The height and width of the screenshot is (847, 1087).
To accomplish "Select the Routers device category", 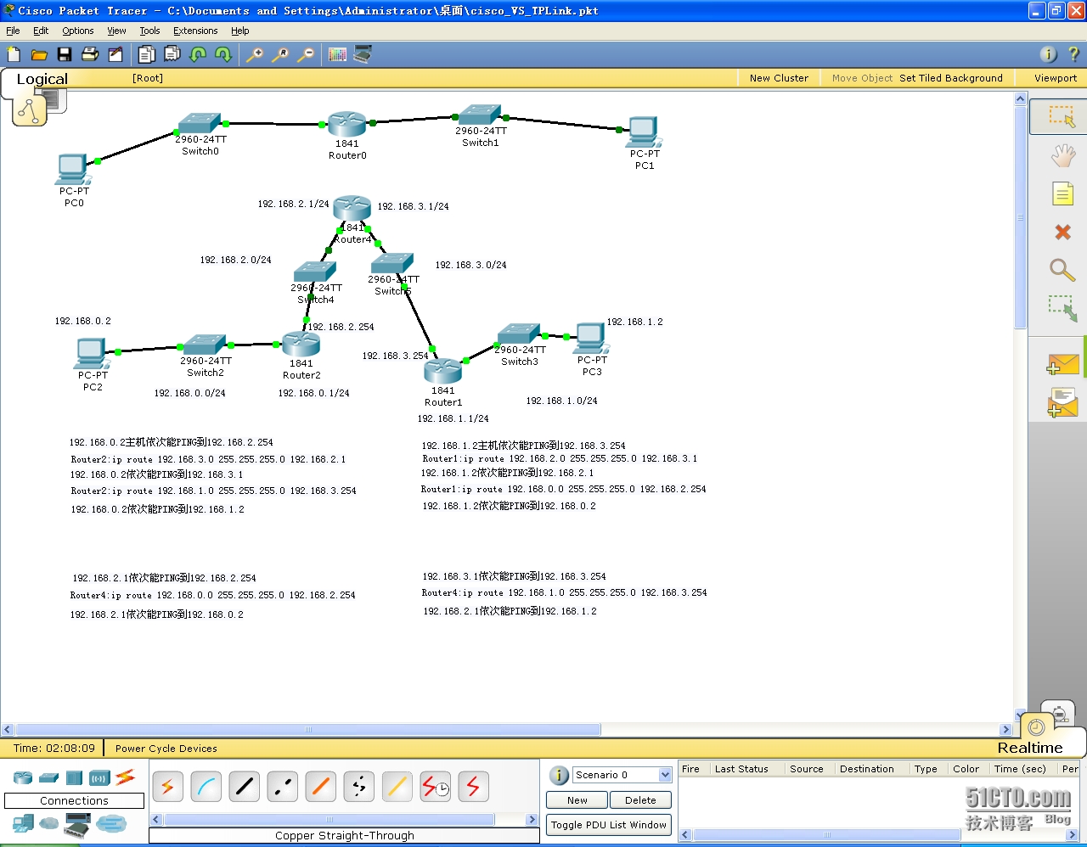I will 23,777.
